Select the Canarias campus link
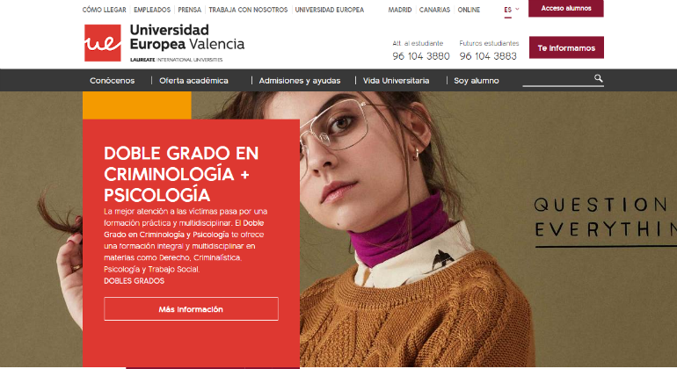The width and height of the screenshot is (677, 369). (x=434, y=10)
